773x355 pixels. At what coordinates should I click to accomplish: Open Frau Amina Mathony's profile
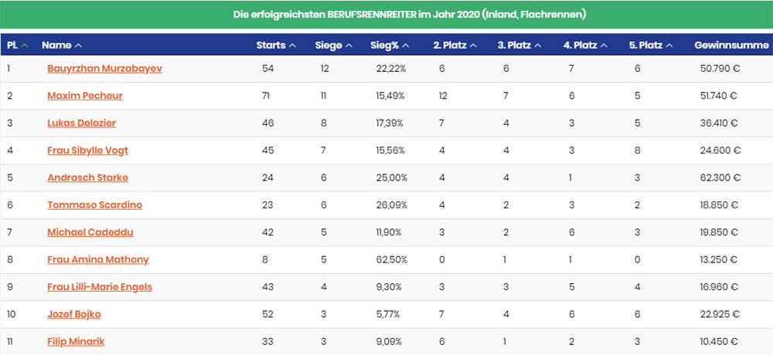point(98,259)
